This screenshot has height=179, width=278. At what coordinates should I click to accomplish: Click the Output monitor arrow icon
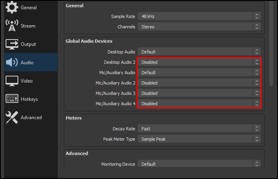point(12,44)
